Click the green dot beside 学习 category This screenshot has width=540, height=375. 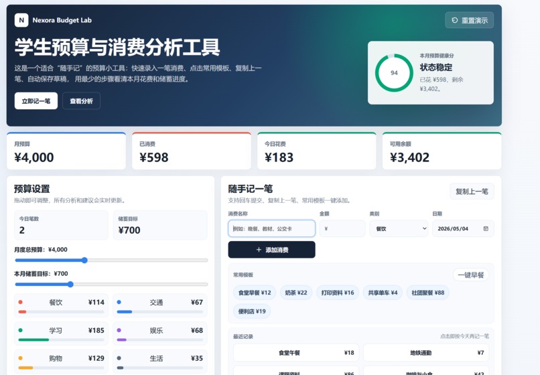pos(20,330)
